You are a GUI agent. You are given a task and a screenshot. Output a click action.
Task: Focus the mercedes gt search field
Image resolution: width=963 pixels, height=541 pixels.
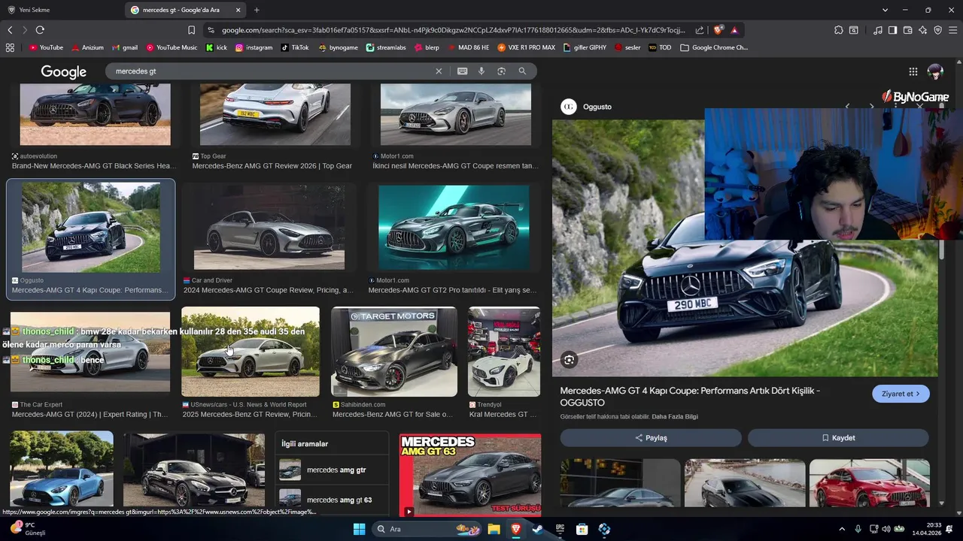click(x=271, y=71)
